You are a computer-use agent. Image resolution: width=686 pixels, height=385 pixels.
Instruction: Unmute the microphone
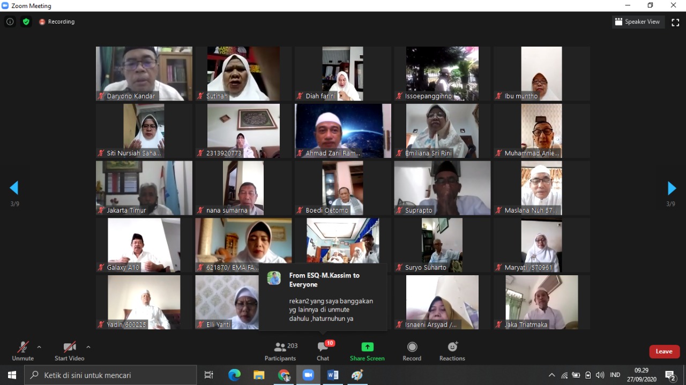coord(23,351)
